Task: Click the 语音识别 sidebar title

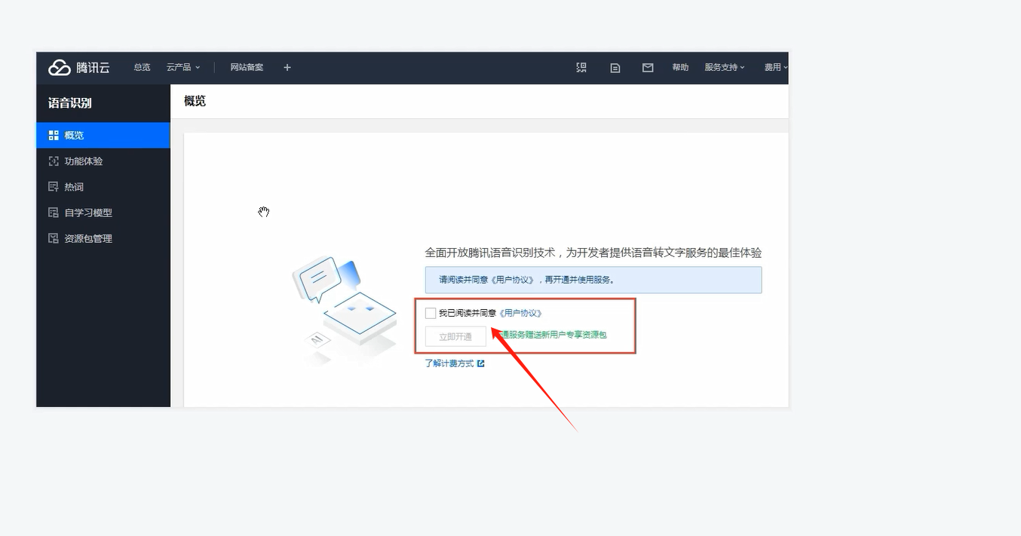Action: tap(70, 103)
